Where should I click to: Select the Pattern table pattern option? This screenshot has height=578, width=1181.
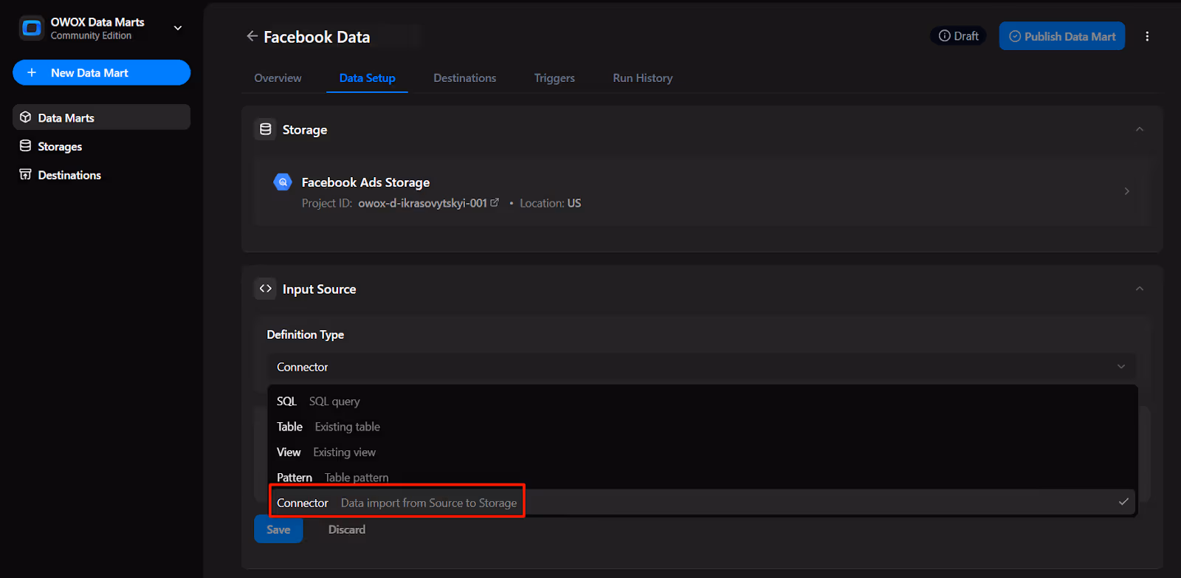coord(702,478)
